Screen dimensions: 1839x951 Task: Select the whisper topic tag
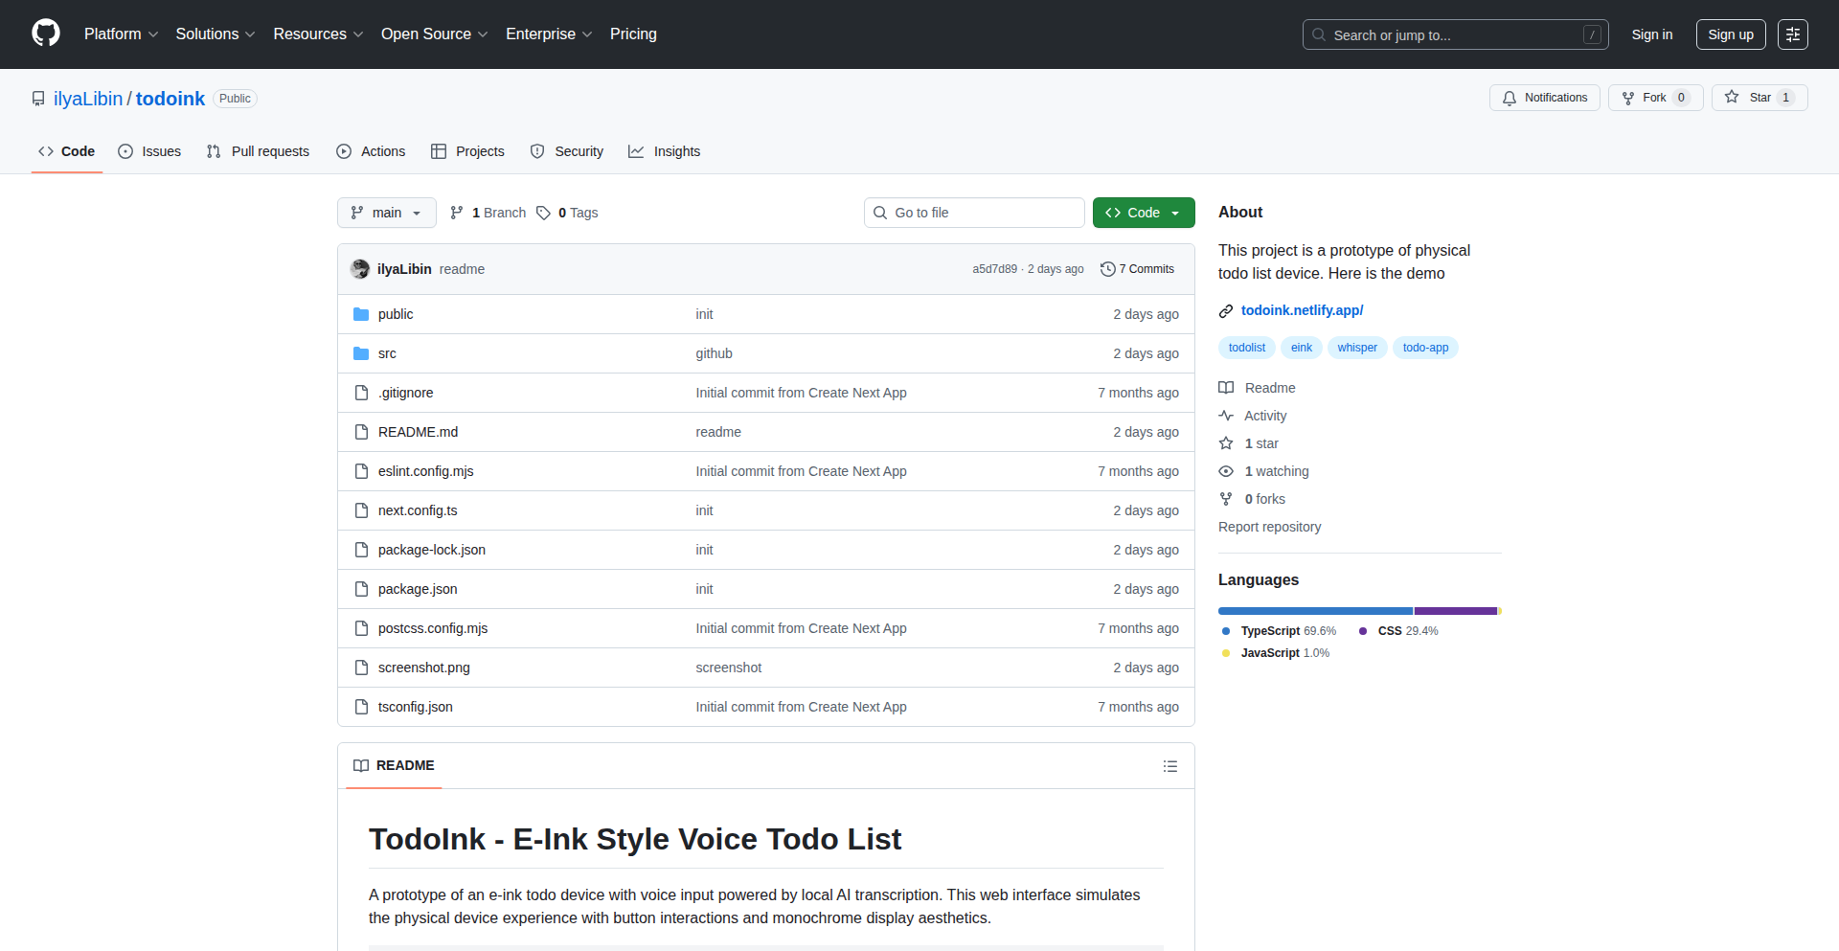tap(1356, 348)
